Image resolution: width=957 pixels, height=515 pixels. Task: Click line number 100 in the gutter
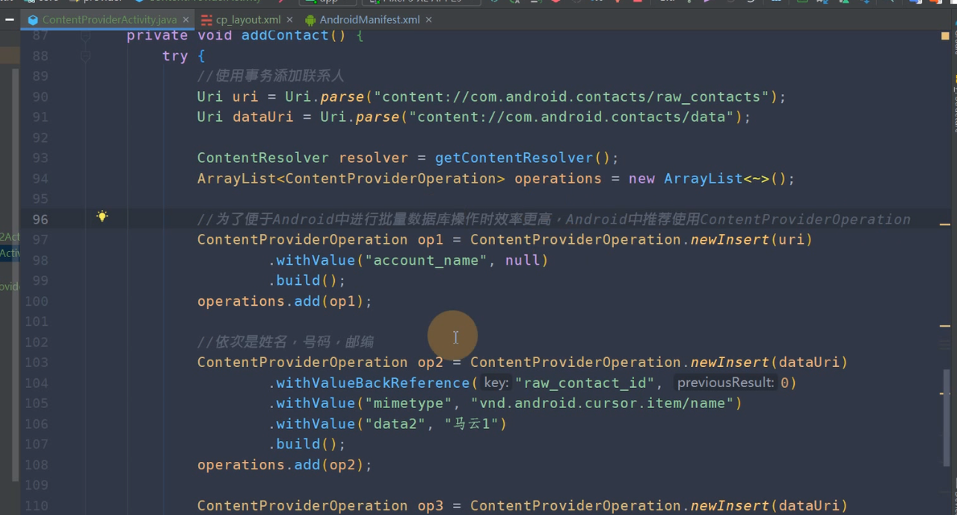[36, 301]
